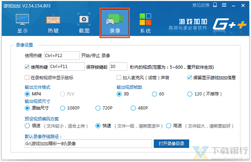The height and width of the screenshot is (162, 251).
Task: Click the 意见反馈 feedback link
Action: point(201,5)
